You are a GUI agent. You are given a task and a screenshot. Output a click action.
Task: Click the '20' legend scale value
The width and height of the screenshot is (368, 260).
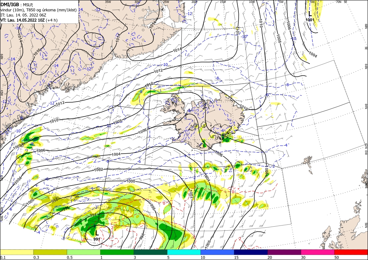click(x=270, y=257)
